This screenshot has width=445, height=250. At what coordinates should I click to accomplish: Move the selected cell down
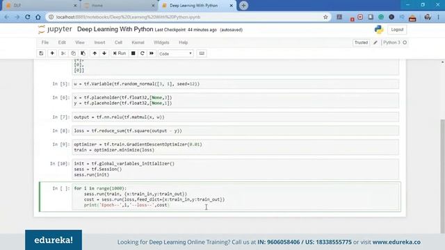tap(104, 53)
